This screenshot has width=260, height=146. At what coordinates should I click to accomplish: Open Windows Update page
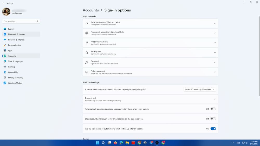point(21,83)
